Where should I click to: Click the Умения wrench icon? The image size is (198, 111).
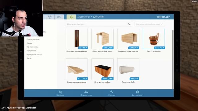pyautogui.click(x=112, y=92)
